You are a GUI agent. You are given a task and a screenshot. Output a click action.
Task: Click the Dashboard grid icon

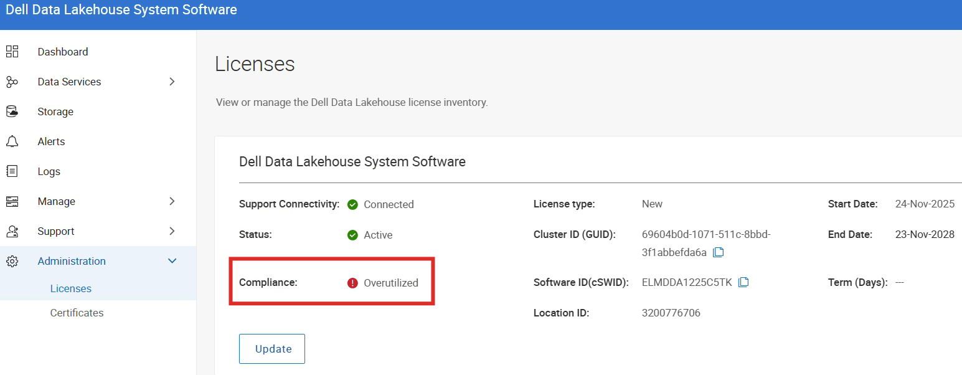pos(12,52)
